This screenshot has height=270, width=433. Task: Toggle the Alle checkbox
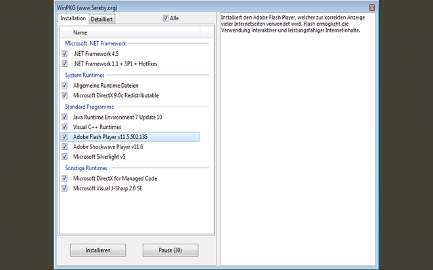pos(166,18)
